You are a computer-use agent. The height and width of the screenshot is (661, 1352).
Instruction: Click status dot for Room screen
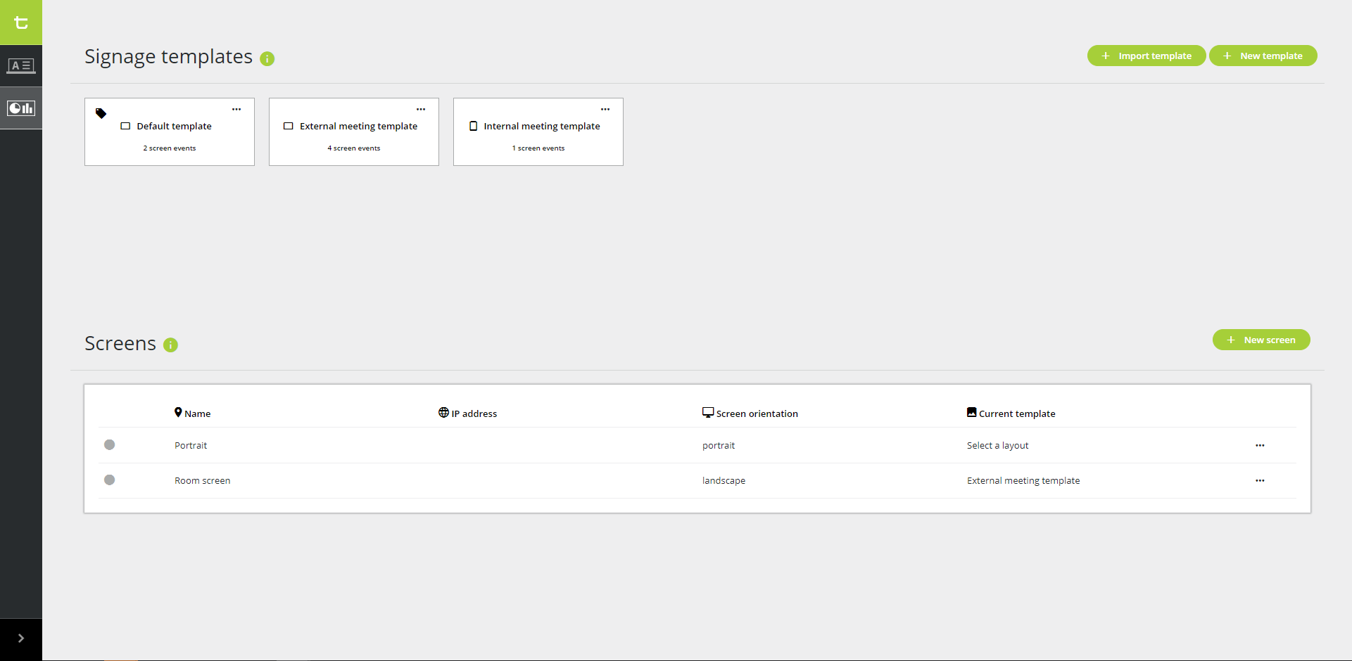coord(109,480)
